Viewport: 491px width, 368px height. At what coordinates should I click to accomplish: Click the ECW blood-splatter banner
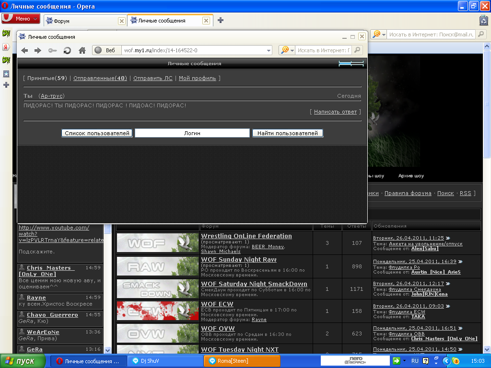tap(157, 311)
